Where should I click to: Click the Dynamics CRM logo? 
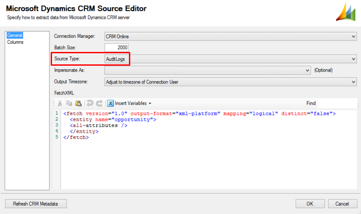click(x=346, y=12)
